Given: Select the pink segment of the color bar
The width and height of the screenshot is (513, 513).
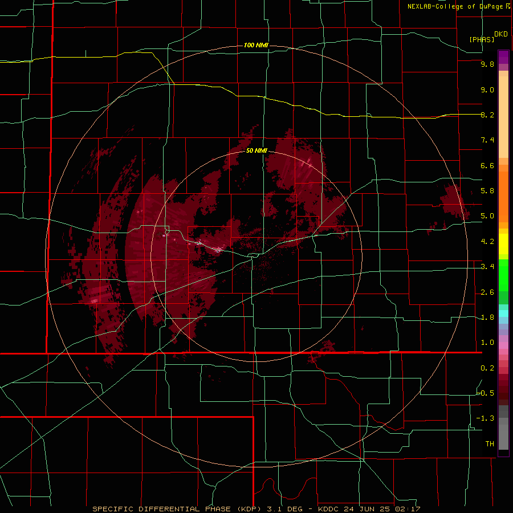Looking at the screenshot, I should [503, 345].
